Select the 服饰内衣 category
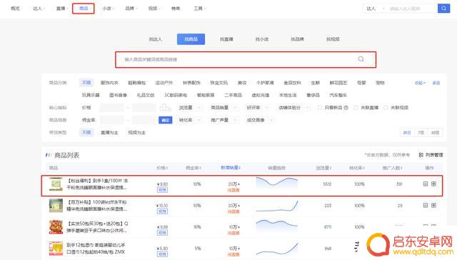This screenshot has height=260, width=457. pos(109,83)
